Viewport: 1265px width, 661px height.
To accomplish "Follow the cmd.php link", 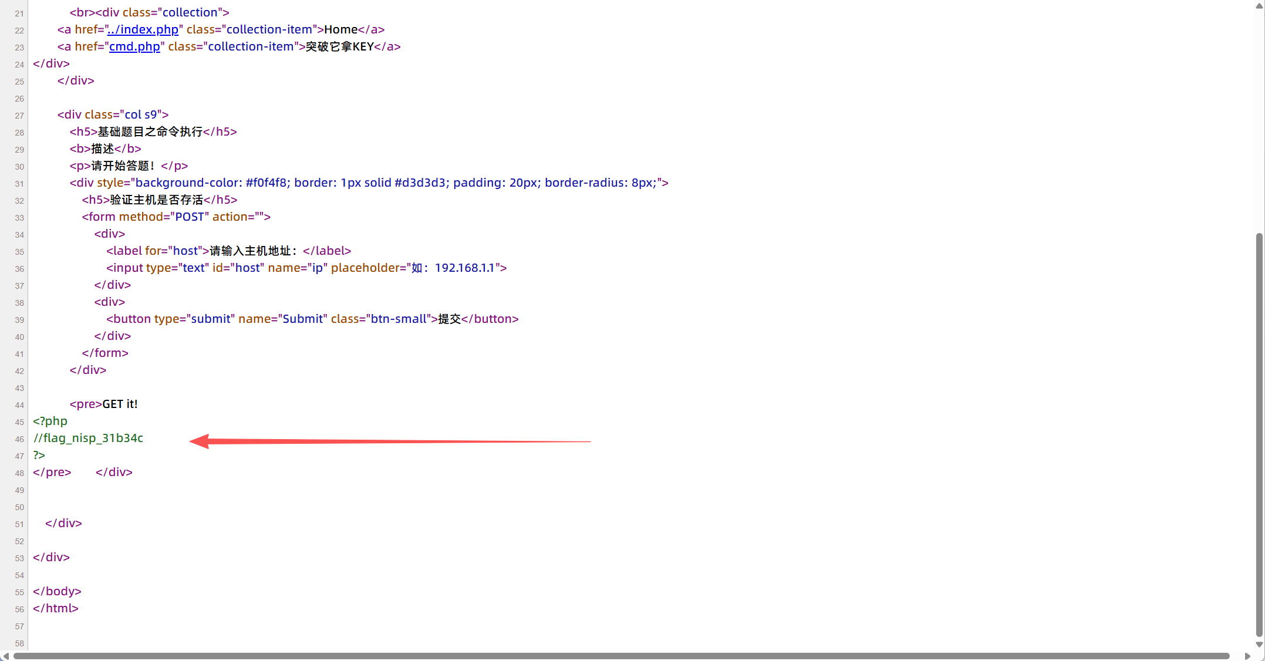I will pos(134,46).
